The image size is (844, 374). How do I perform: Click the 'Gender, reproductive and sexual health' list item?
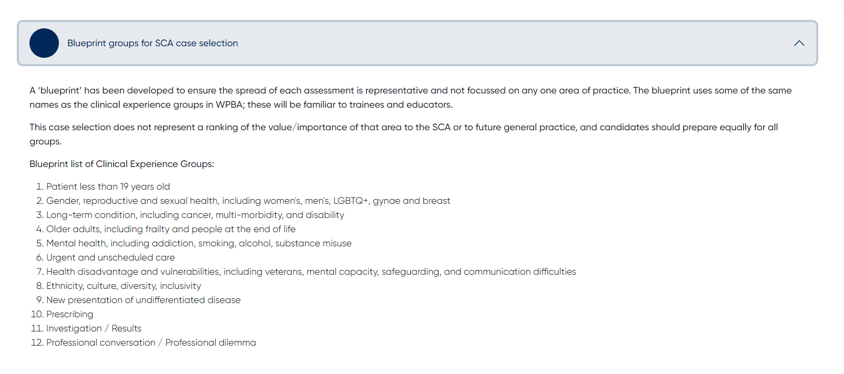[248, 201]
